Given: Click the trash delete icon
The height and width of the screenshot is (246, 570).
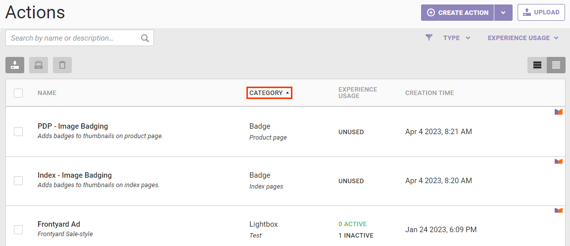Looking at the screenshot, I should tap(62, 65).
